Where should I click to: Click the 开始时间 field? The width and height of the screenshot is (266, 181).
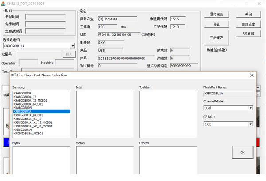[46, 17]
